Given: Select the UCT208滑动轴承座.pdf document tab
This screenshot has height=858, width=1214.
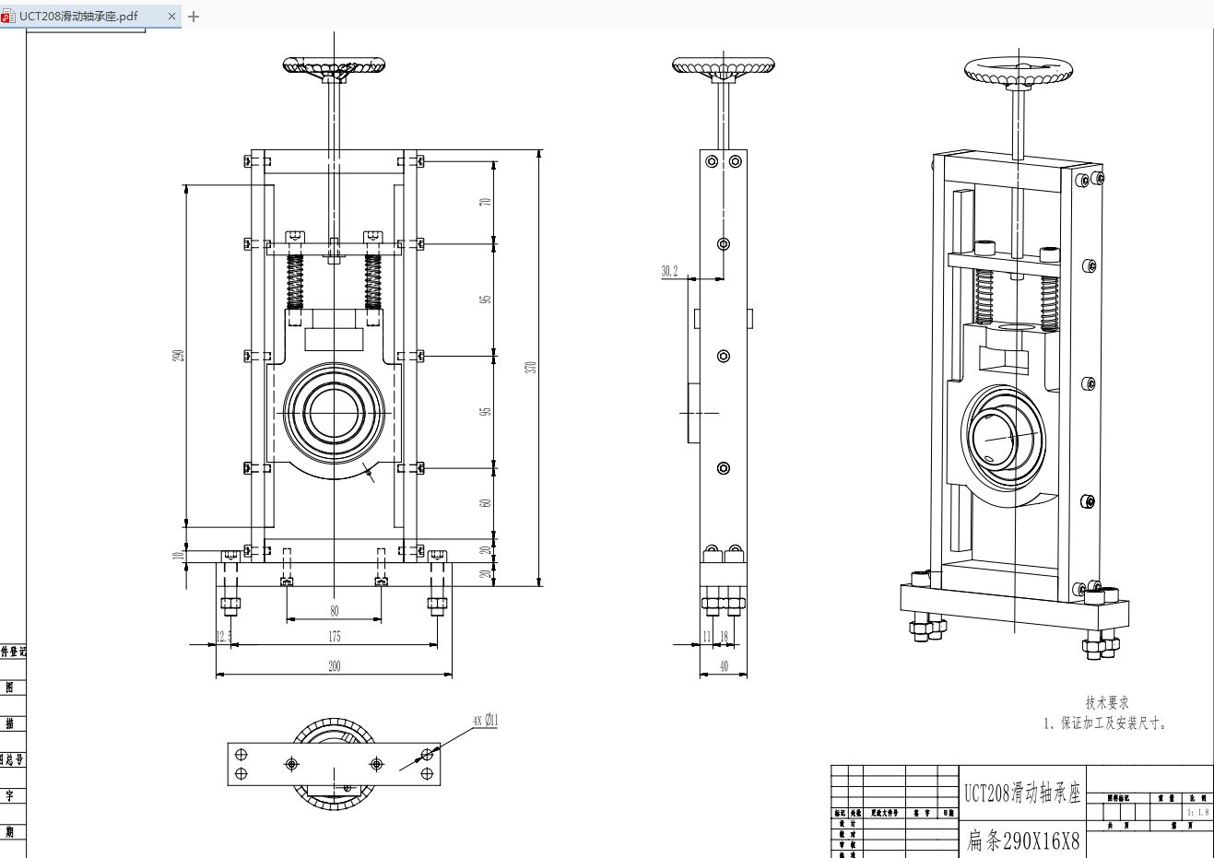Looking at the screenshot, I should point(90,16).
